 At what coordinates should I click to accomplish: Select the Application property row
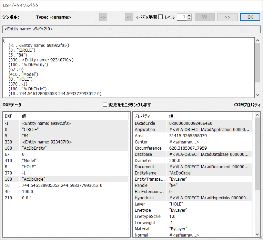point(193,130)
